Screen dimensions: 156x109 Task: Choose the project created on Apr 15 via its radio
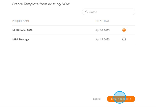point(124,39)
